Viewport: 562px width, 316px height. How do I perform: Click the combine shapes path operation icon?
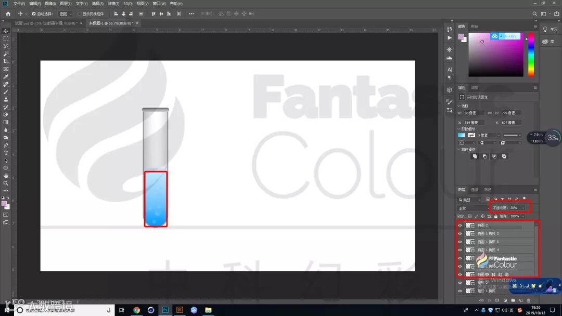click(475, 156)
